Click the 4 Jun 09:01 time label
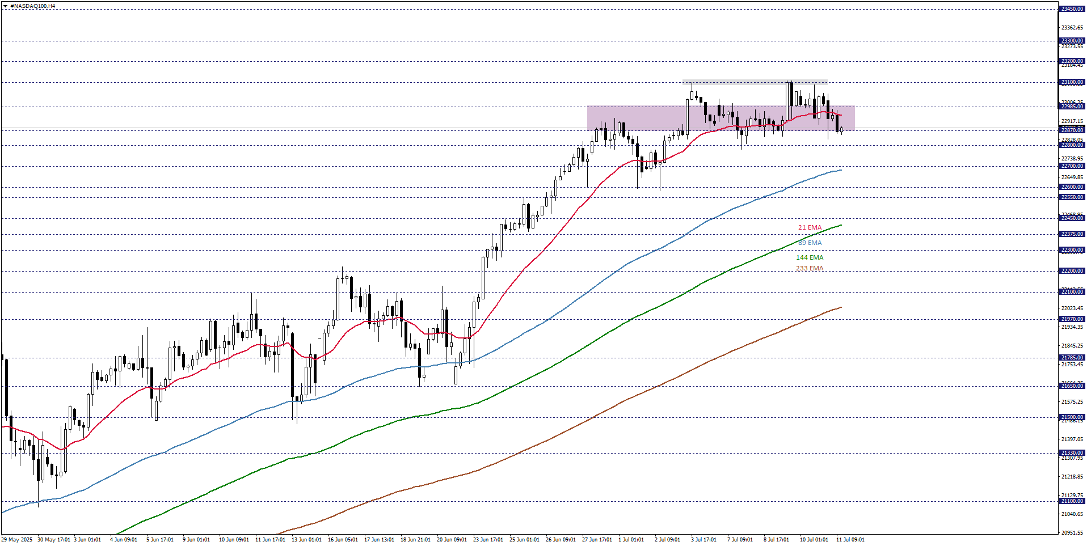The width and height of the screenshot is (1087, 546). 124,540
